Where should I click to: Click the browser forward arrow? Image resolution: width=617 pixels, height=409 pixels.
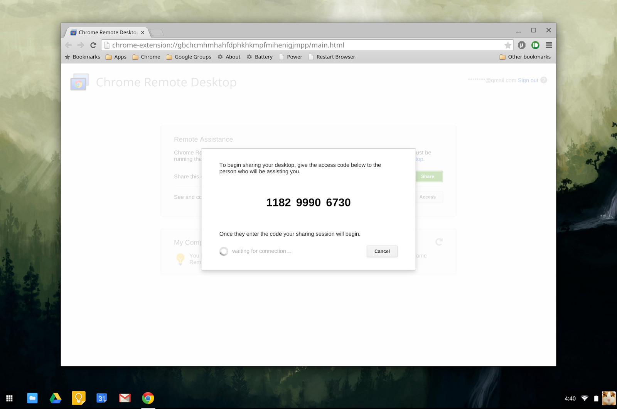click(x=81, y=45)
